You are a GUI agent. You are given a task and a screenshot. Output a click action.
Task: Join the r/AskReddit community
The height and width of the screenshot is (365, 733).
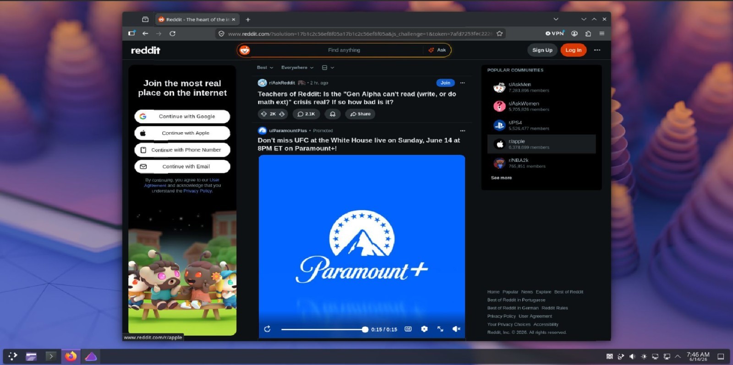445,83
